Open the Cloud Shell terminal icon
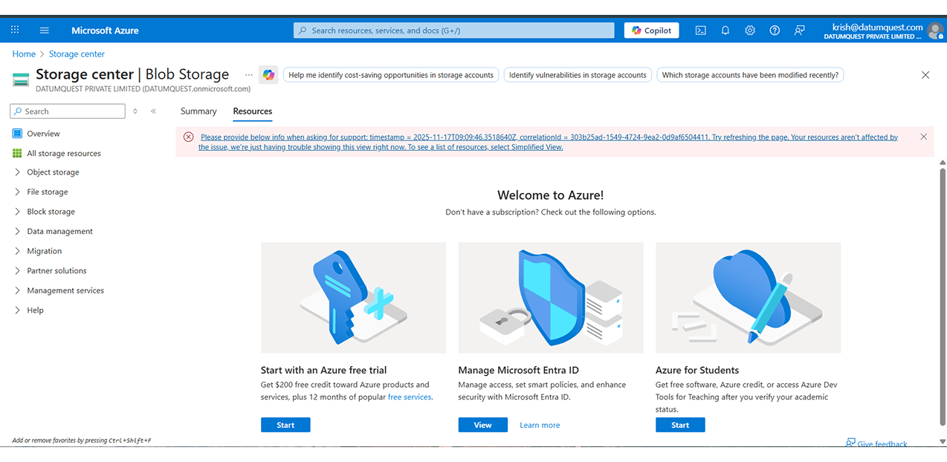This screenshot has height=462, width=947. tap(700, 30)
